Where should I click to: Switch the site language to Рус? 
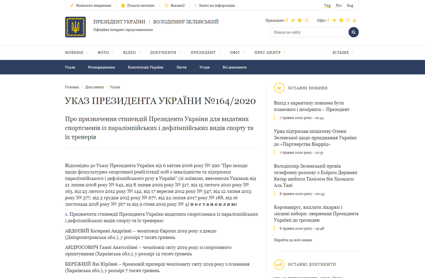[339, 6]
